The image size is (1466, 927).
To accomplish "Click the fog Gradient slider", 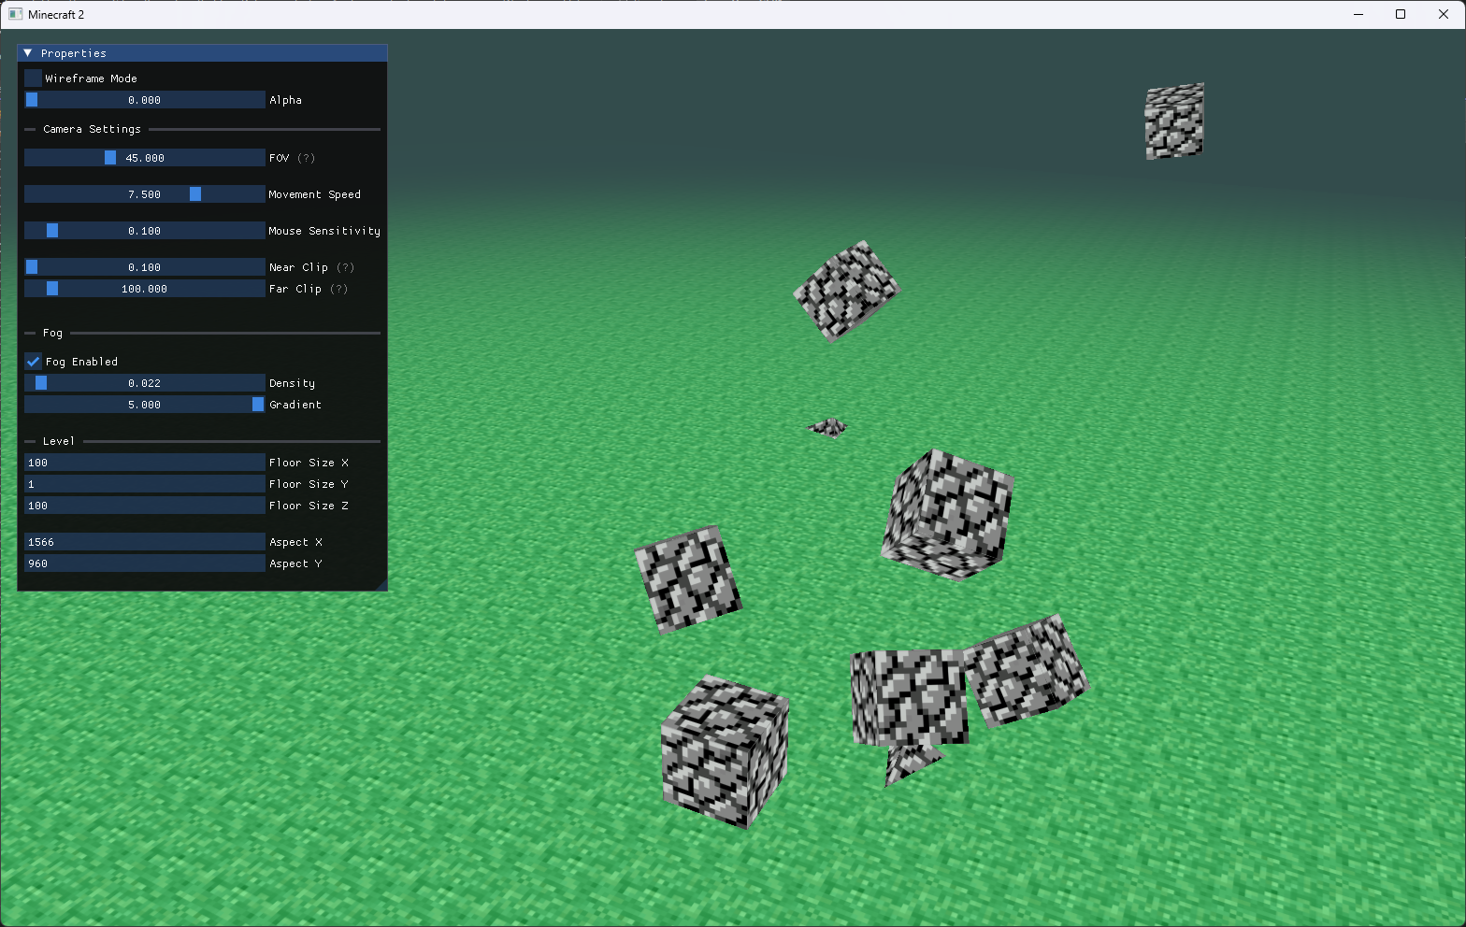I will 145,405.
